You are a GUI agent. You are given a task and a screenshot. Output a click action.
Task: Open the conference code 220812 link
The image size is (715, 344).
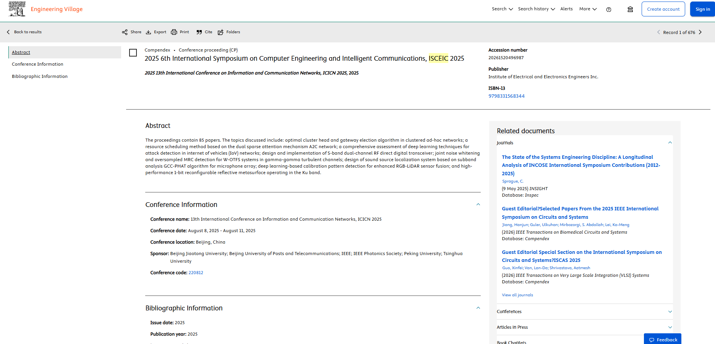[x=196, y=273]
